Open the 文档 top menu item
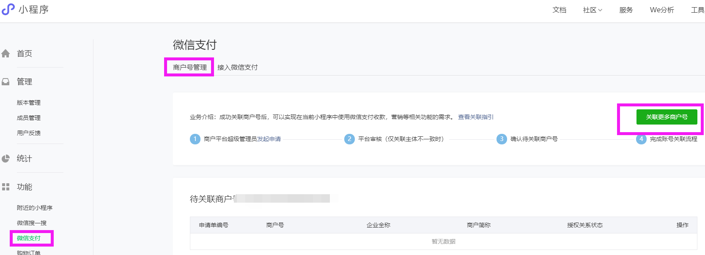 point(559,10)
